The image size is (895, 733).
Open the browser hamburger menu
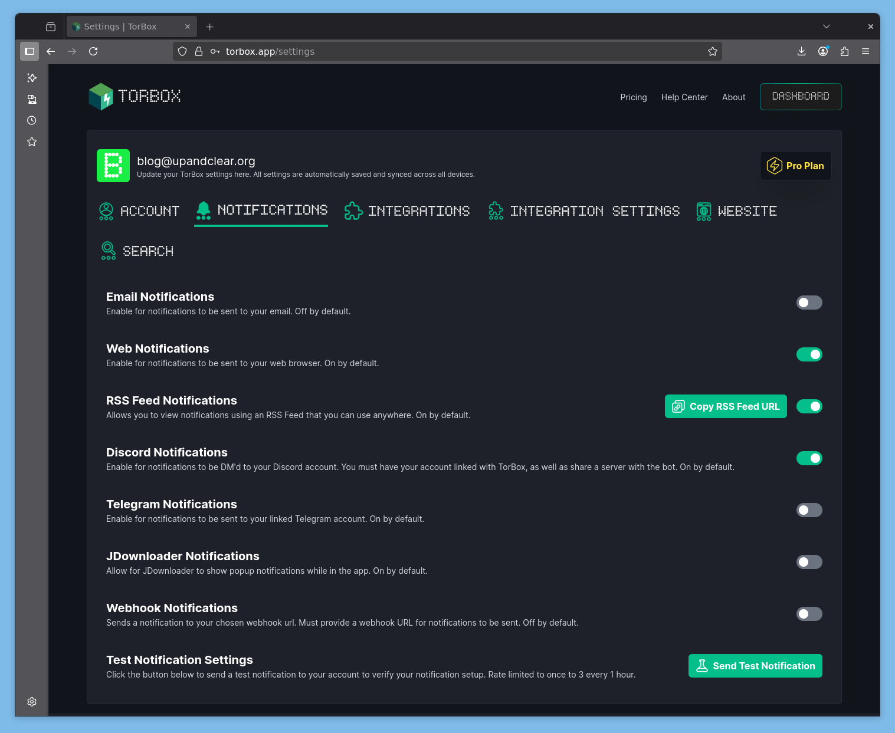[866, 51]
